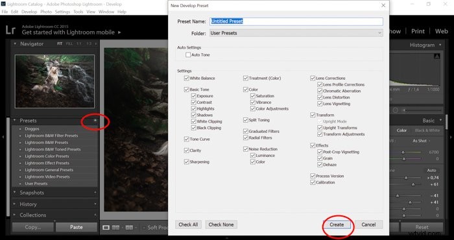Toggle the Sharpening checkbox
The width and height of the screenshot is (454, 240).
187,162
